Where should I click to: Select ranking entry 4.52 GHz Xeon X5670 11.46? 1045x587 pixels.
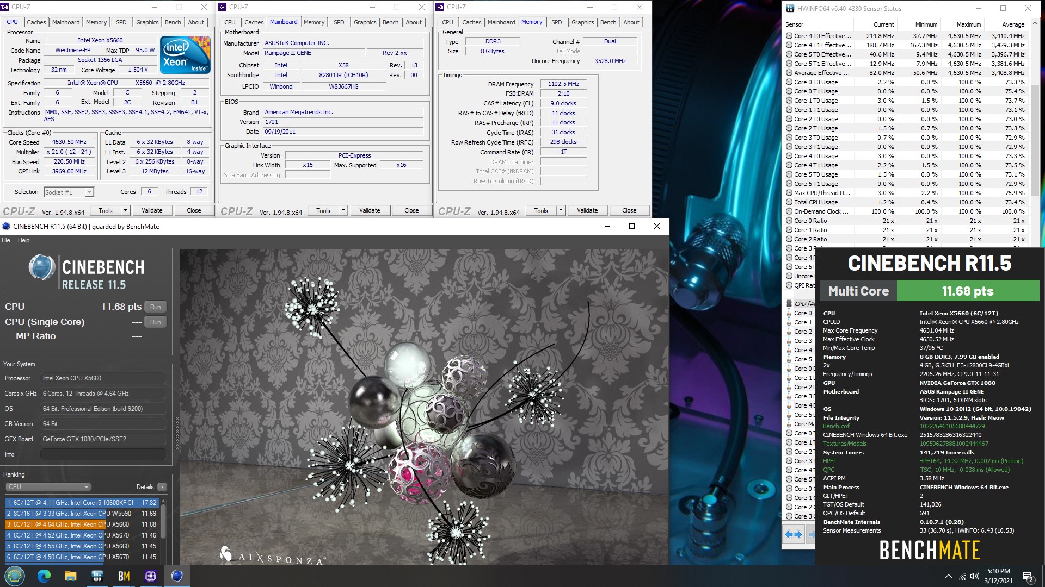(82, 535)
